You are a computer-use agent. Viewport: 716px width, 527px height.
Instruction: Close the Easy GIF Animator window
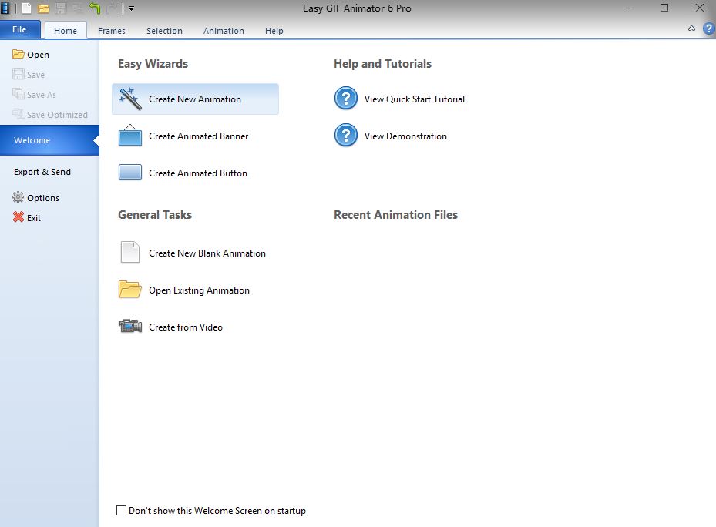point(699,8)
